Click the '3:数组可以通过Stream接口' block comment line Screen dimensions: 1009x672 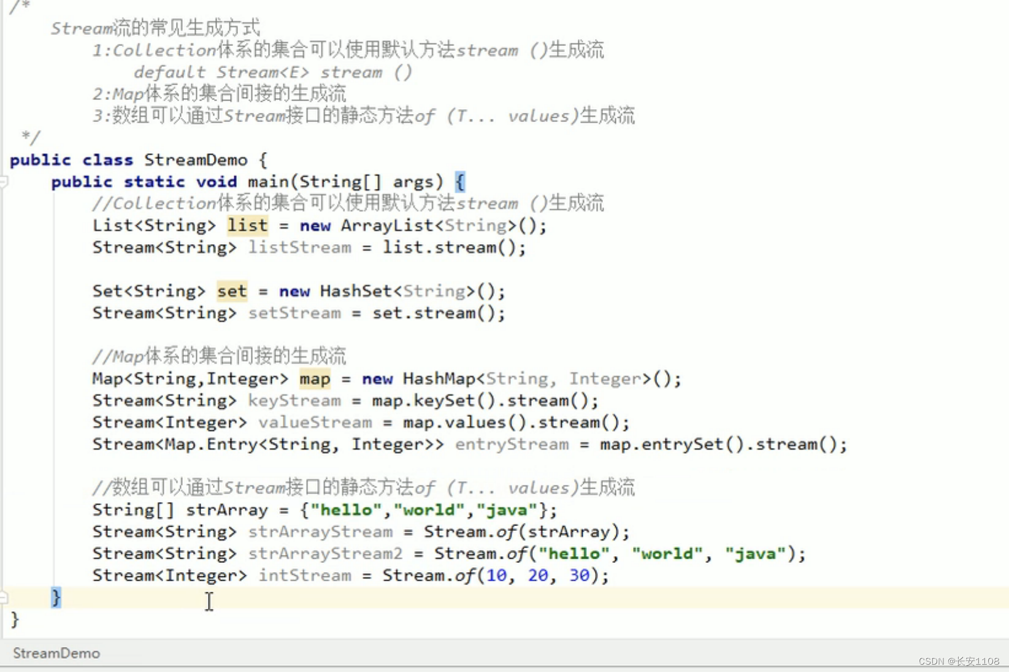tap(364, 116)
